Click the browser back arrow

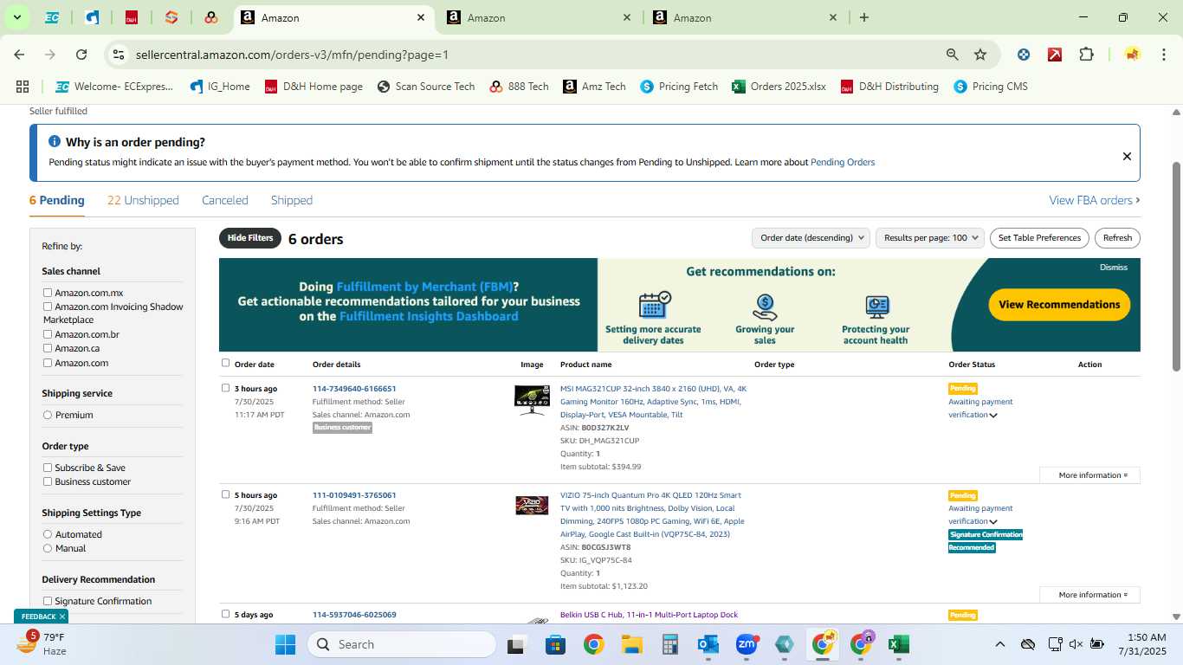(19, 55)
